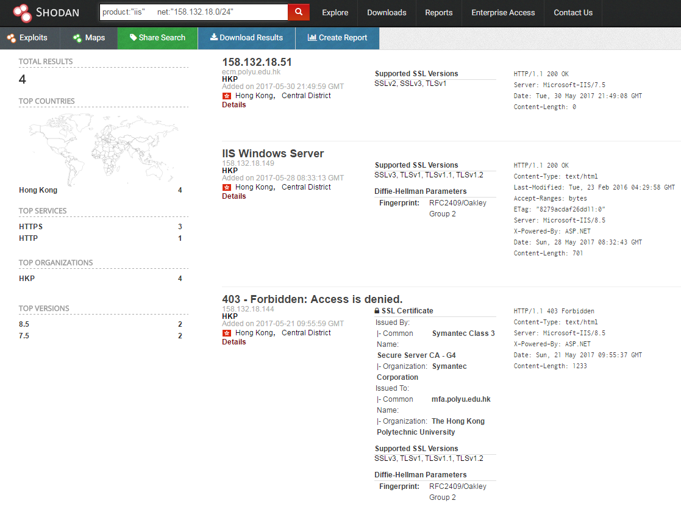Open Details link for 158.132.18.51
Viewport: 681px width, 506px height.
(234, 105)
